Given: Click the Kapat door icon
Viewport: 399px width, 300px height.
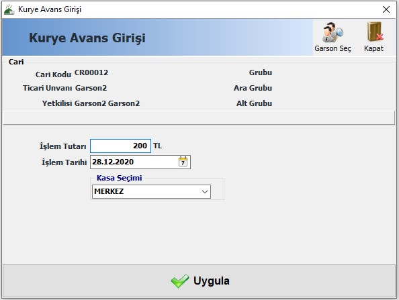Looking at the screenshot, I should click(x=375, y=32).
